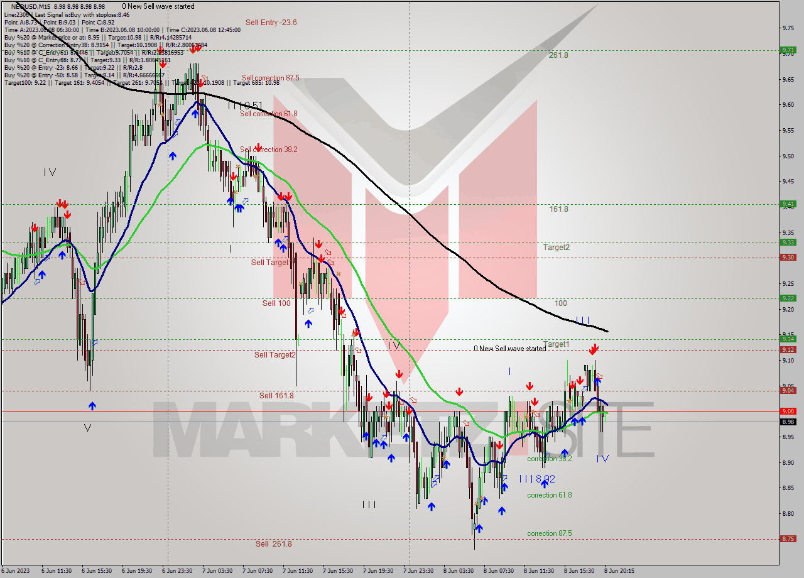The image size is (804, 578).
Task: Click the 'Target1' label near 9.14 line
Action: (x=557, y=344)
